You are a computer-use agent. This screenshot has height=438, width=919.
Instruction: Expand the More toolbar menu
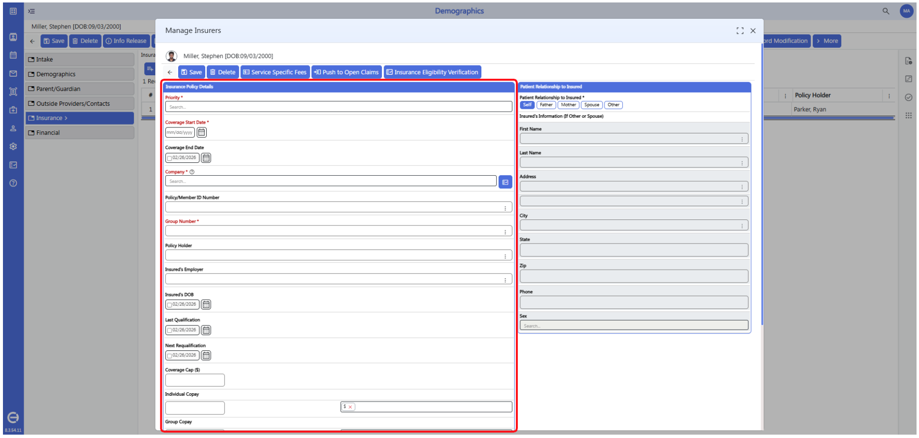tap(827, 41)
